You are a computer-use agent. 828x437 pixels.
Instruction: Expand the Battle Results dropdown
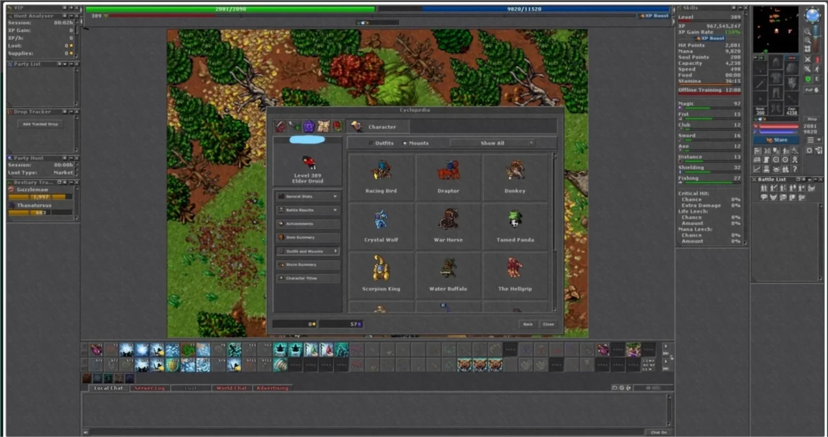(x=308, y=210)
